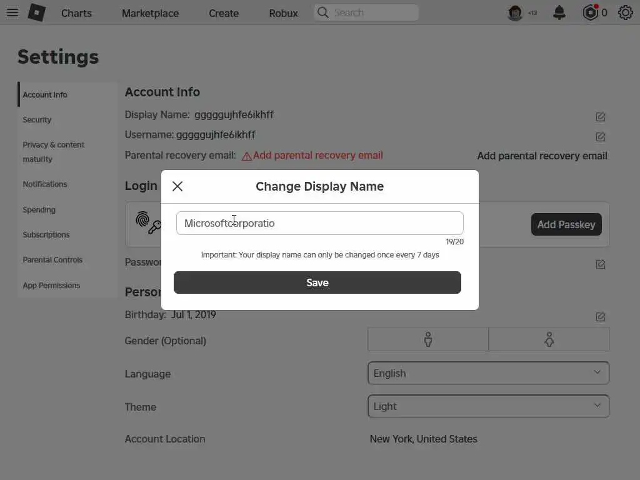Open the Theme dropdown
Viewport: 640px width, 480px height.
click(488, 406)
